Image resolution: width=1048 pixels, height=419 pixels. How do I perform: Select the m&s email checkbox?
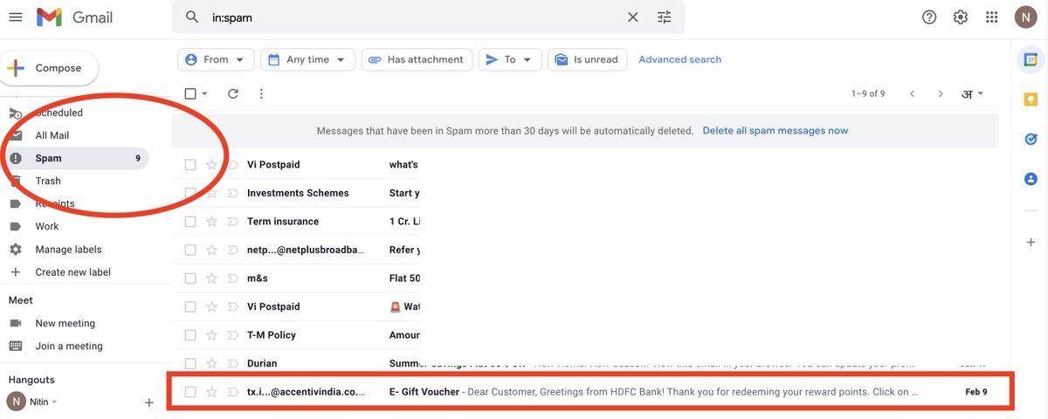pos(190,278)
